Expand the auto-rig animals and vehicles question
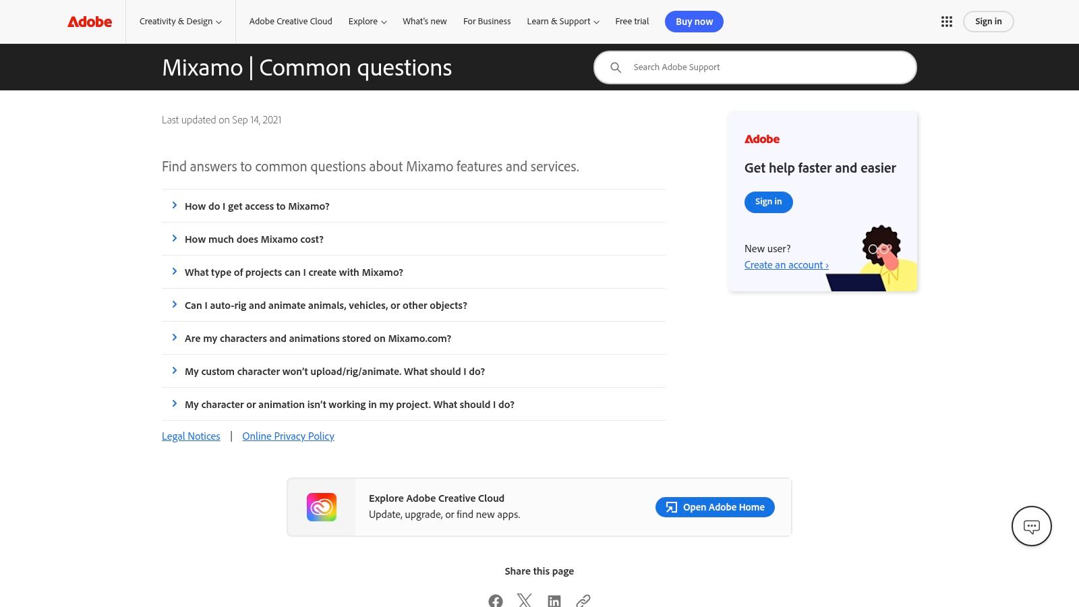 [x=326, y=306]
